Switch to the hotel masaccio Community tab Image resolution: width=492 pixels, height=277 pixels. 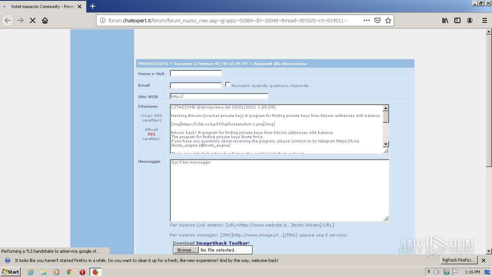[43, 7]
